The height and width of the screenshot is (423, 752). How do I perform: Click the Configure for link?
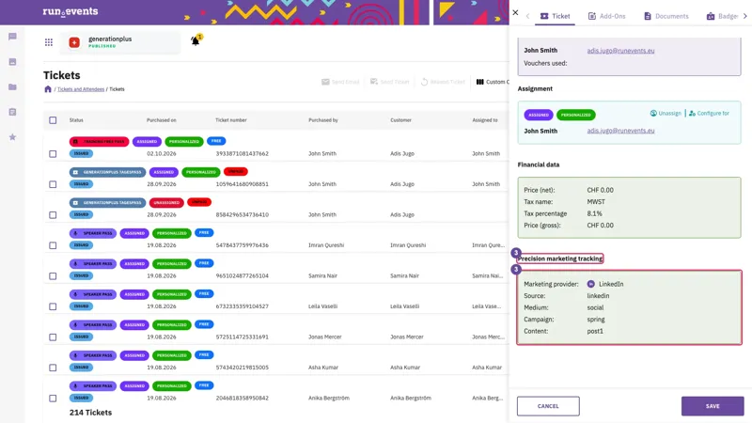710,113
